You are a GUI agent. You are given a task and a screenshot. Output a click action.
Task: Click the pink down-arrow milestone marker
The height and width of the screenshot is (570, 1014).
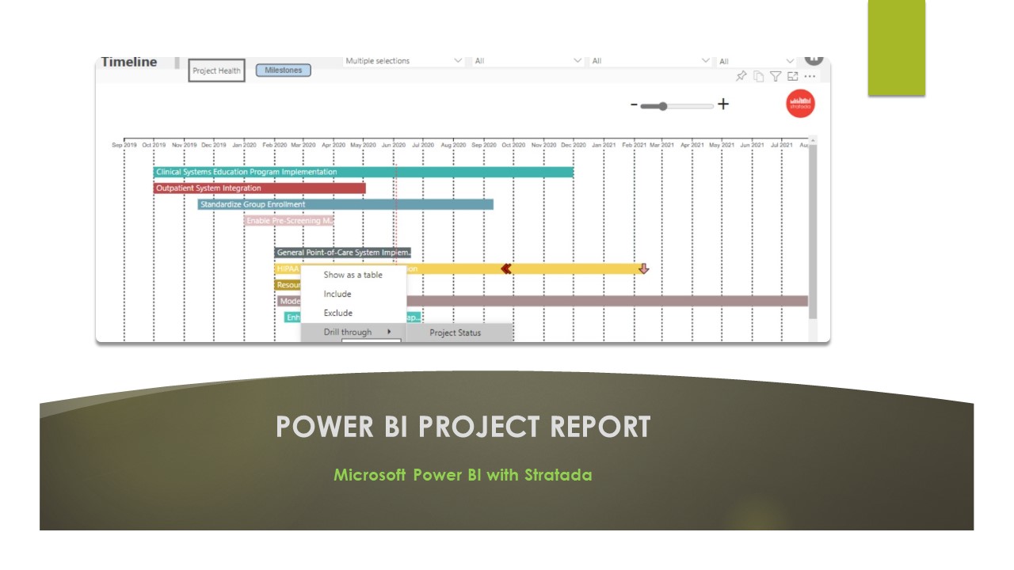pos(643,269)
